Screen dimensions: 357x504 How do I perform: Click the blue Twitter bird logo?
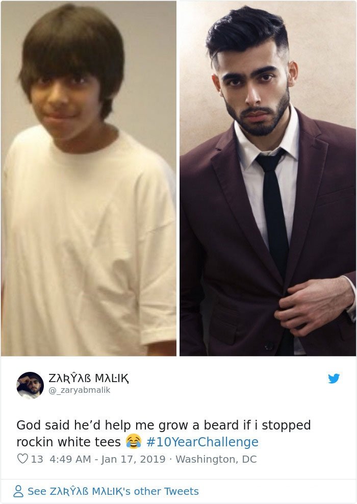point(334,379)
